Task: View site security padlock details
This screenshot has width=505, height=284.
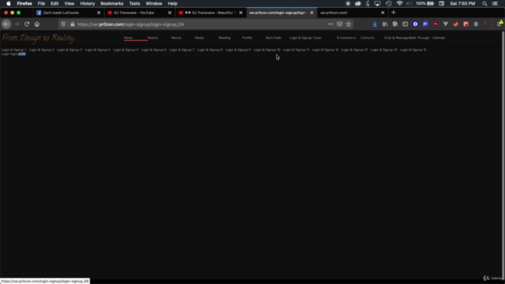Action: click(x=73, y=24)
